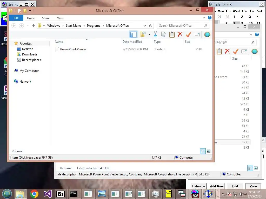Open Recent places in navigation pane
Image resolution: width=266 pixels, height=199 pixels.
click(x=31, y=60)
